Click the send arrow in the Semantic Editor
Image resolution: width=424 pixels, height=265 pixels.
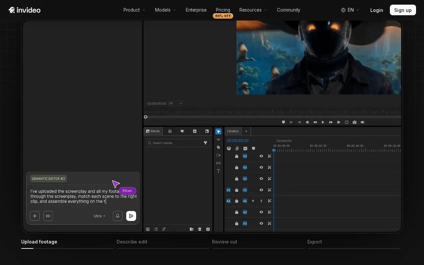coord(131,216)
